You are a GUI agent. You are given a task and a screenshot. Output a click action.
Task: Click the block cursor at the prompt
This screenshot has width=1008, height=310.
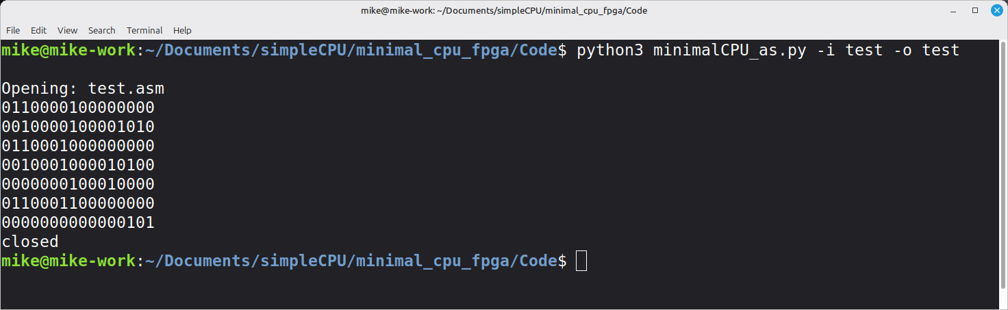pyautogui.click(x=581, y=261)
